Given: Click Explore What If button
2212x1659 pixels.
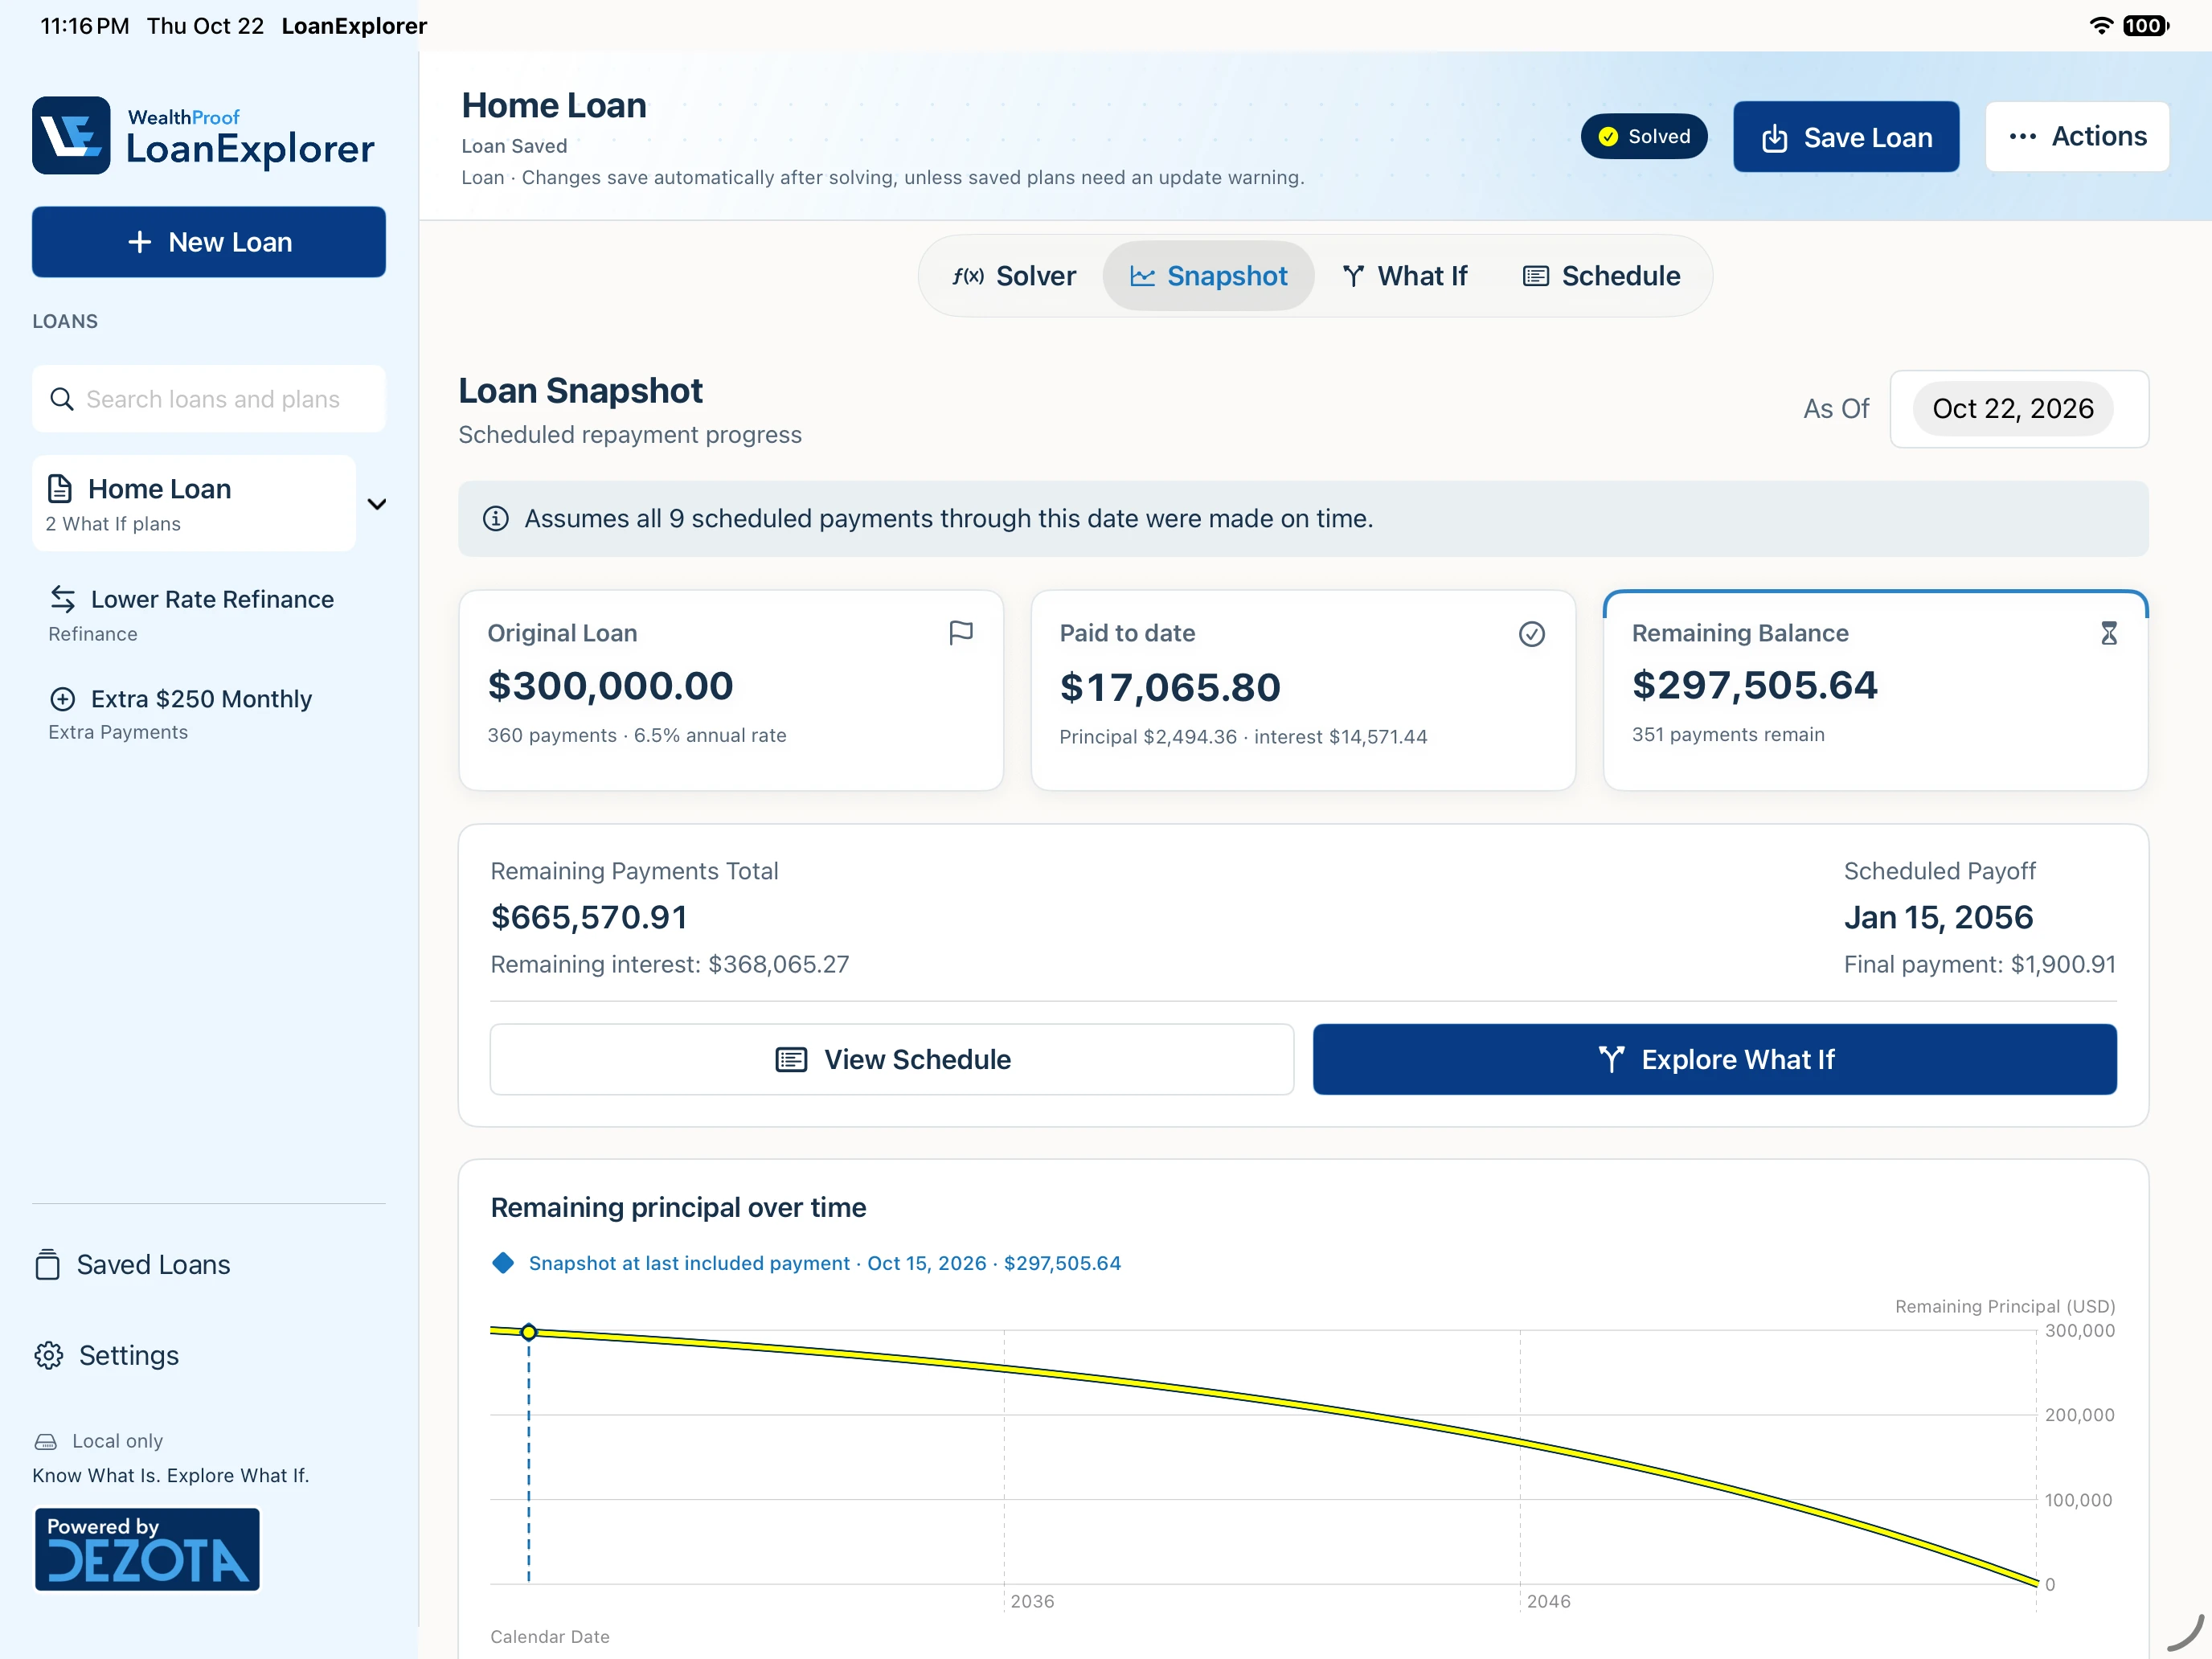Looking at the screenshot, I should click(1714, 1059).
